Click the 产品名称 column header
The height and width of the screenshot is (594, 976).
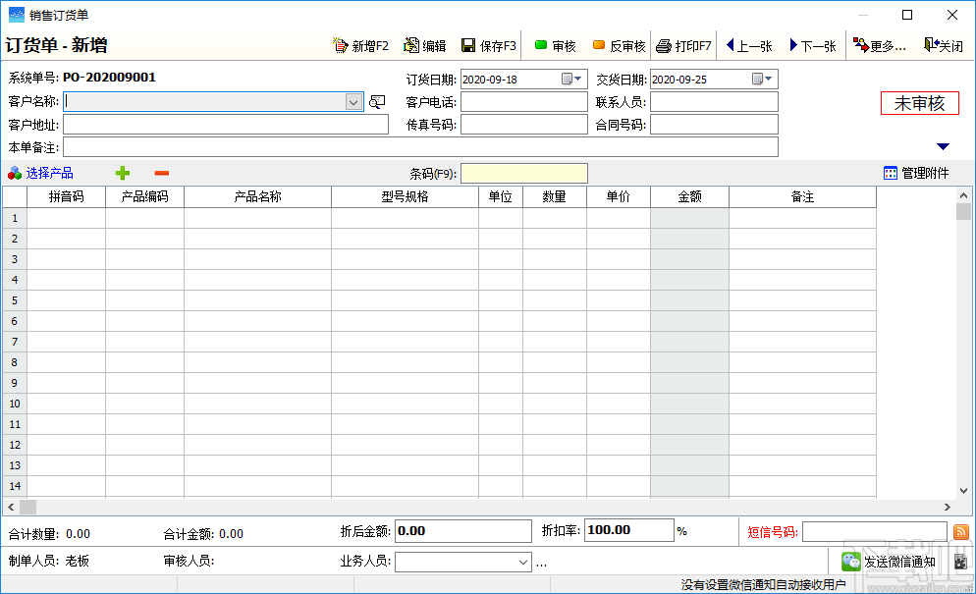(x=257, y=196)
